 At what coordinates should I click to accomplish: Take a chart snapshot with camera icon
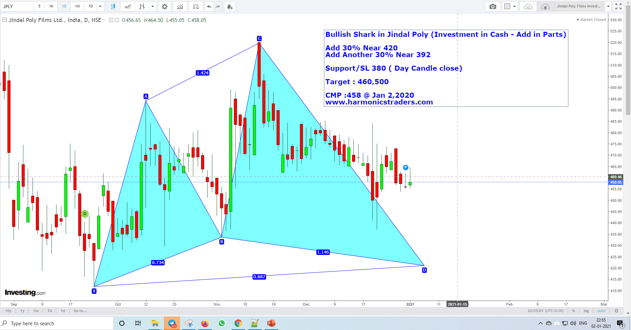click(493, 6)
